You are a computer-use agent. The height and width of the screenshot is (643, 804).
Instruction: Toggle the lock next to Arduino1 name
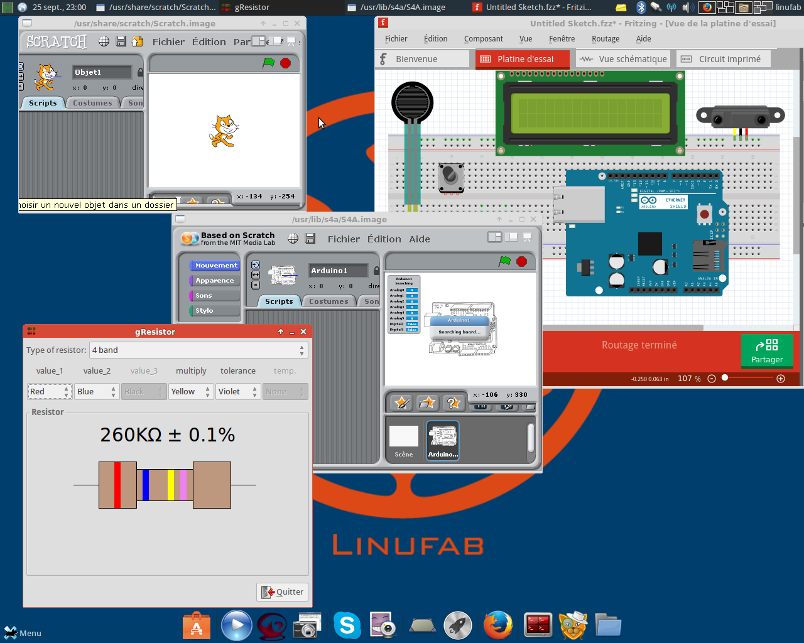coord(376,271)
